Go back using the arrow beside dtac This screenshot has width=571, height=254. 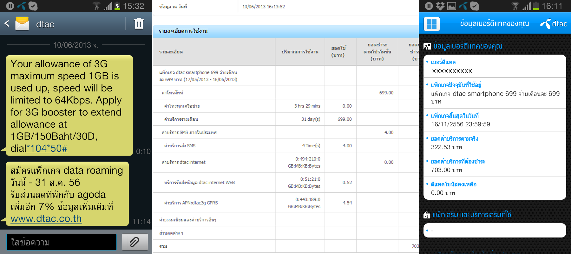point(7,23)
